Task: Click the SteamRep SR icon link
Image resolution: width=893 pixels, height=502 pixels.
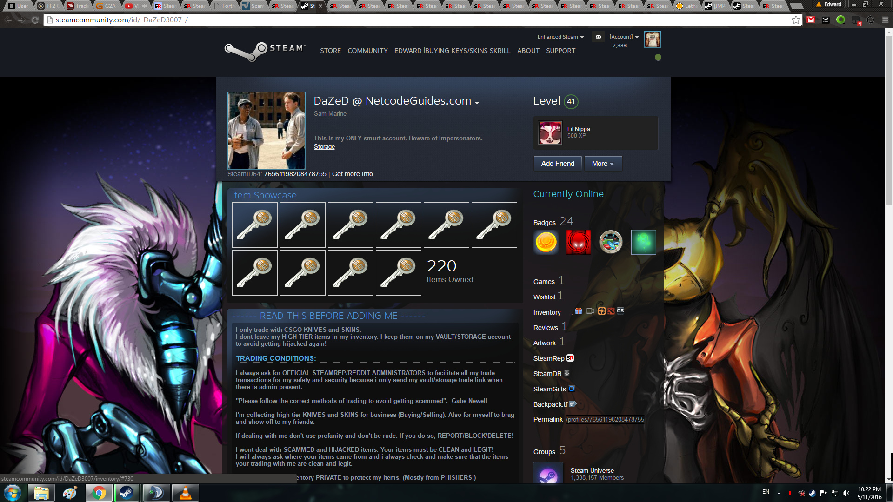Action: click(x=570, y=358)
